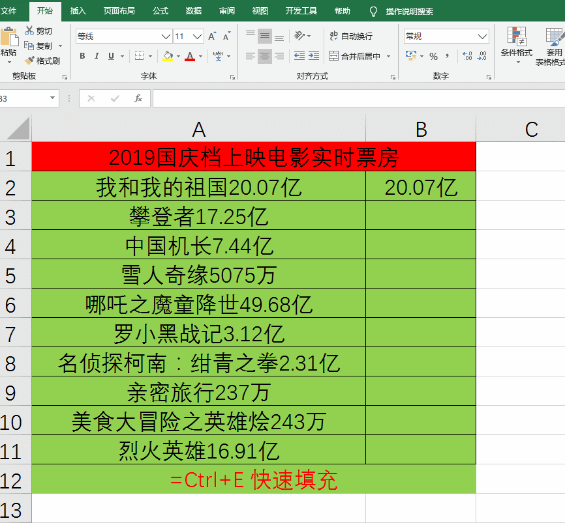
Task: Open 条件格式 conditional formatting
Action: [x=516, y=44]
